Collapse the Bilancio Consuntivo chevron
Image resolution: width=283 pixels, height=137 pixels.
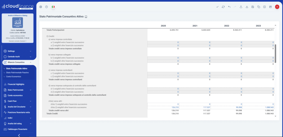click(x=30, y=62)
